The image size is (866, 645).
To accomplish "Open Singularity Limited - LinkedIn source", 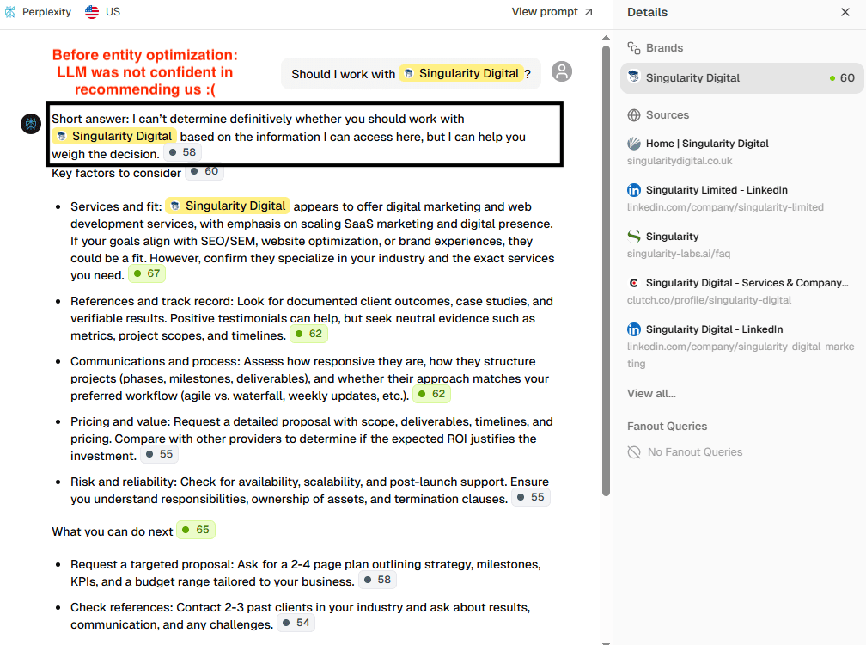I will tap(716, 190).
